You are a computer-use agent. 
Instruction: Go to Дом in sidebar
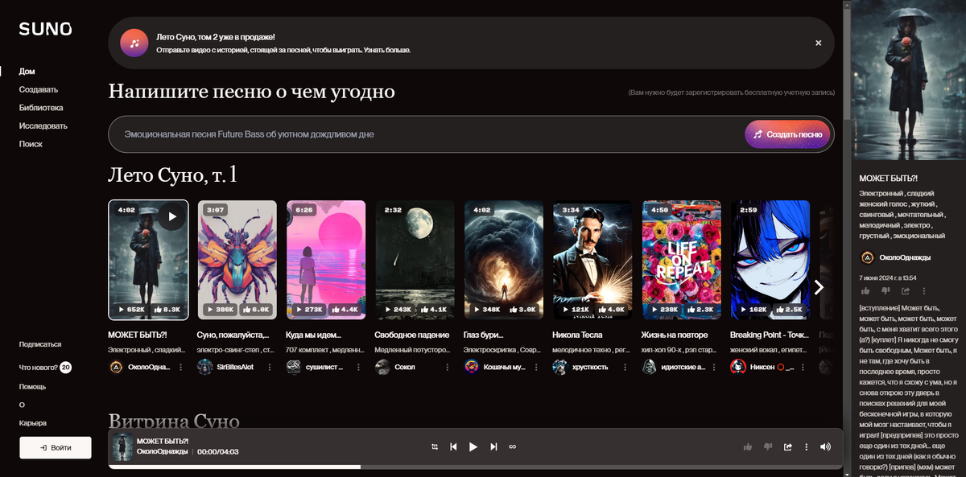27,72
